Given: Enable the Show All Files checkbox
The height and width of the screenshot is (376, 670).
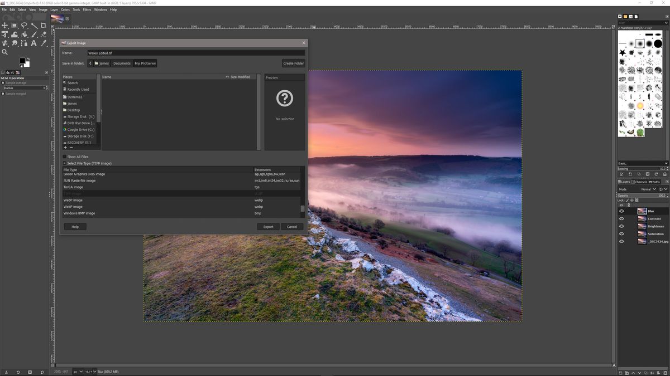Looking at the screenshot, I should click(65, 157).
